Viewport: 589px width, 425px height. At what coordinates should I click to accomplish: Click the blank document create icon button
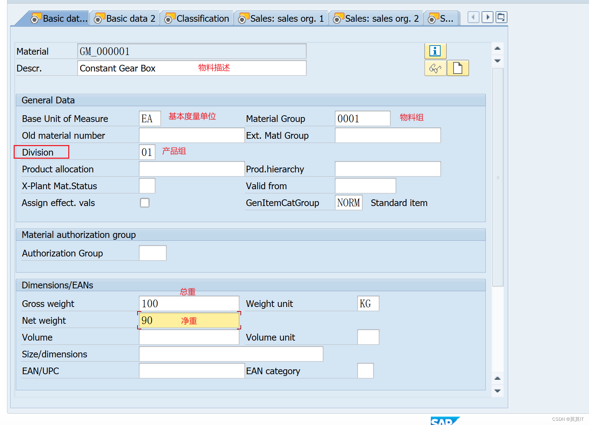pos(458,68)
